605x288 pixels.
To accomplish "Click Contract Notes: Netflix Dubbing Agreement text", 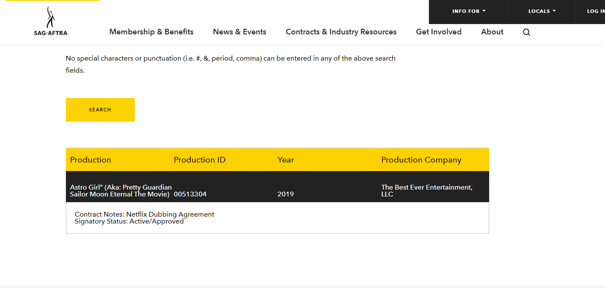I will tap(144, 214).
